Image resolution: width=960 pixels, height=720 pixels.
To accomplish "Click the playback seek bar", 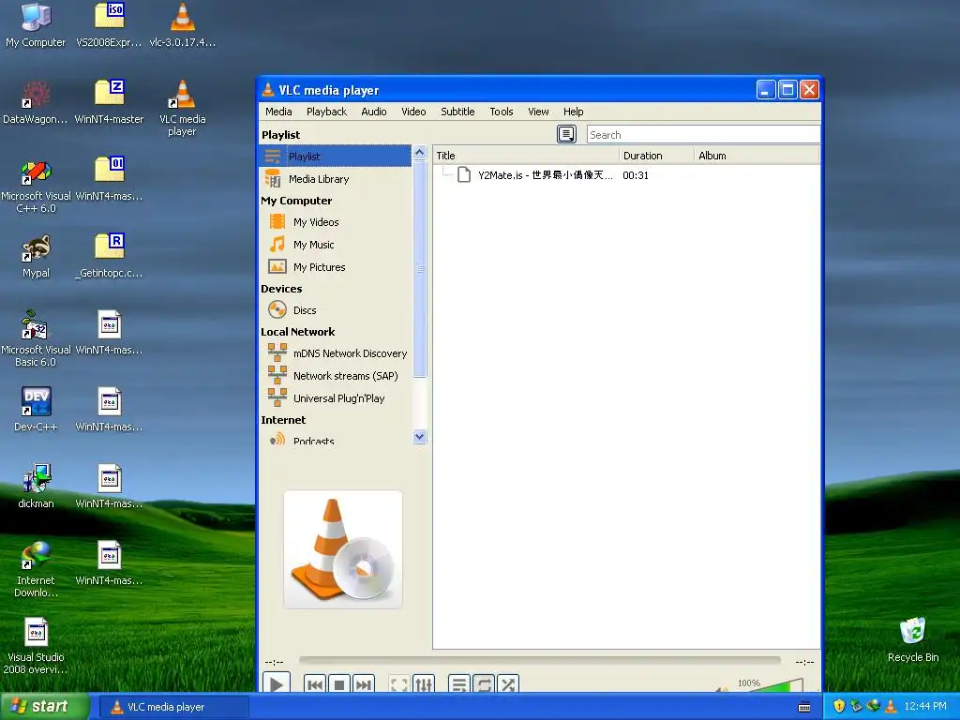I will point(539,660).
